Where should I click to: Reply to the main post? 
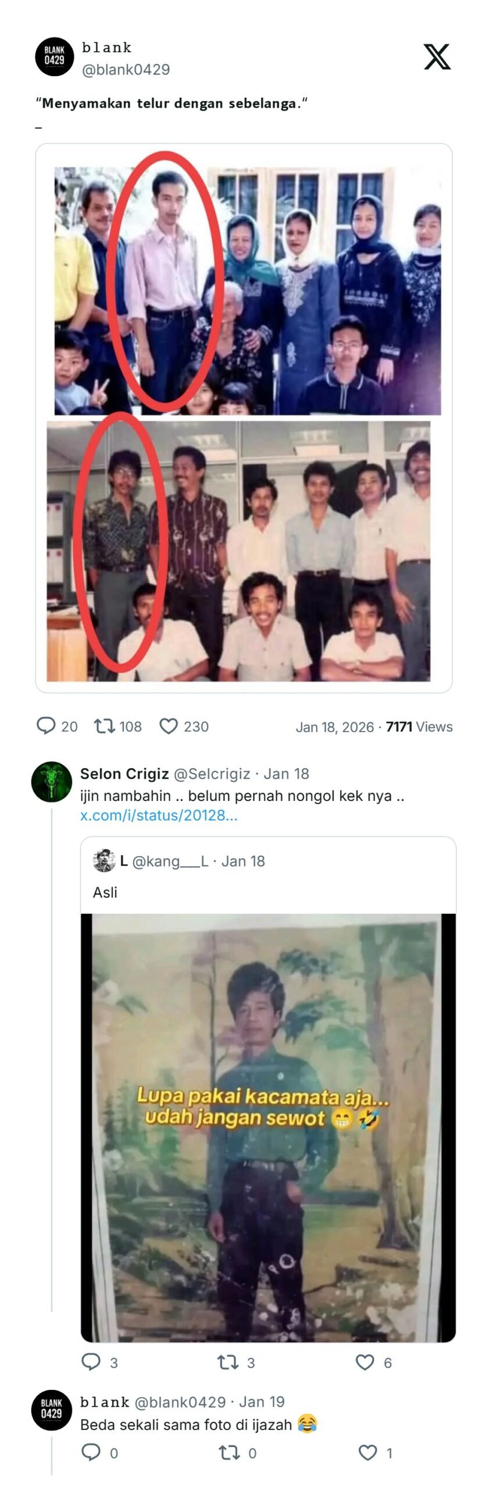click(46, 726)
